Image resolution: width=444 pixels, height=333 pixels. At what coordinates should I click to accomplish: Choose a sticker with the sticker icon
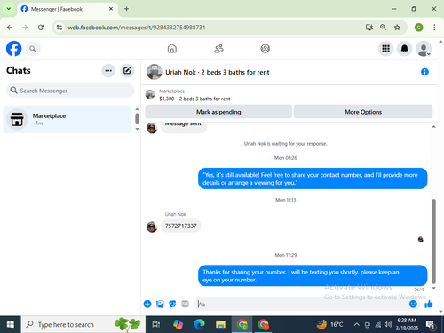pyautogui.click(x=172, y=304)
